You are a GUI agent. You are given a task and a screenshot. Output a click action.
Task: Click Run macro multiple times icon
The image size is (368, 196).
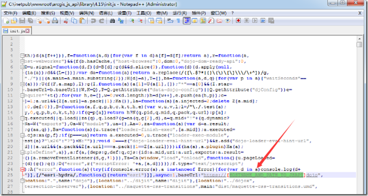tap(263, 21)
